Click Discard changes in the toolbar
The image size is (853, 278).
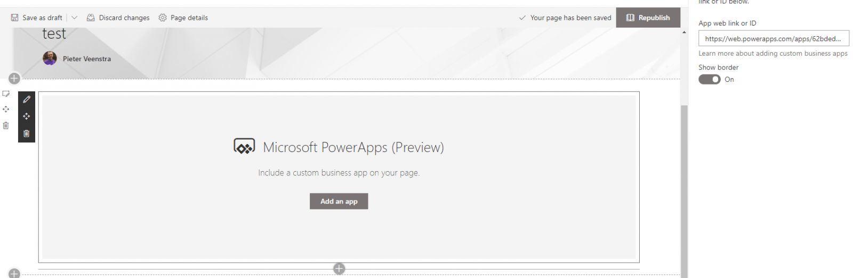118,18
